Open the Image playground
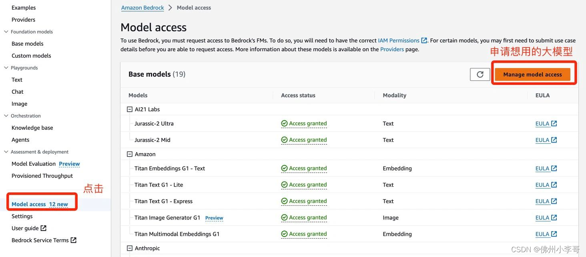This screenshot has width=586, height=257. 20,104
